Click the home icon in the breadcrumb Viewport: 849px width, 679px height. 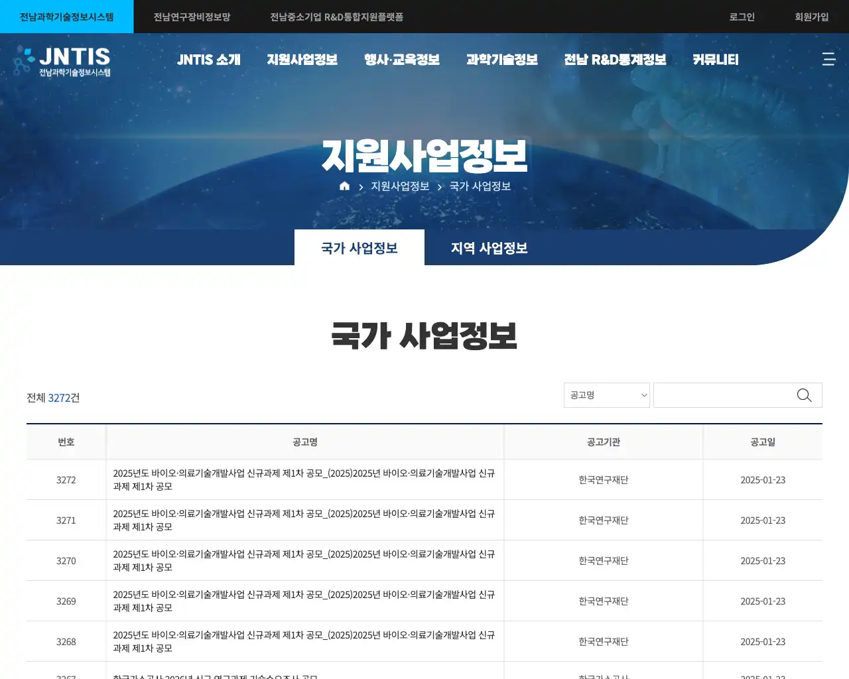pos(344,186)
